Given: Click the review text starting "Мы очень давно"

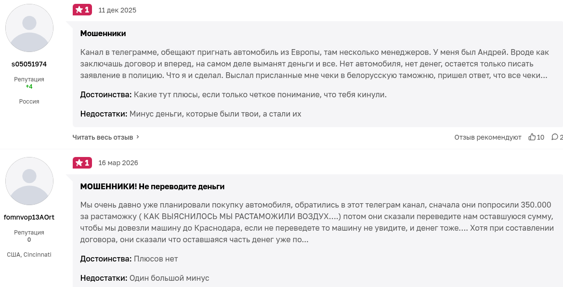Looking at the screenshot, I should (313, 222).
